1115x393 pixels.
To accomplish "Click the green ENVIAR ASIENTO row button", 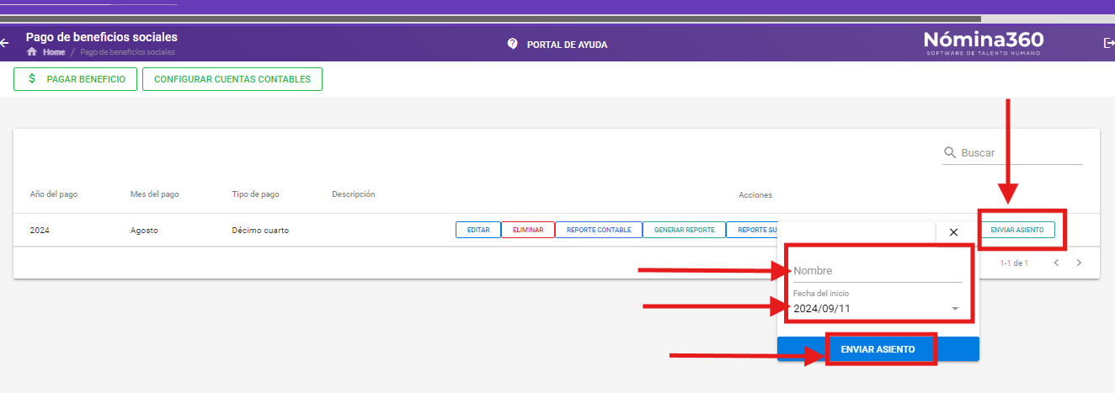I will point(1017,230).
